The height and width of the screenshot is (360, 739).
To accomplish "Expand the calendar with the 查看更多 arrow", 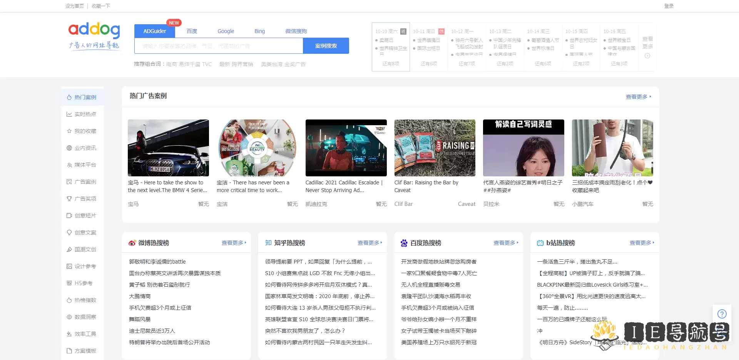I will tap(648, 55).
